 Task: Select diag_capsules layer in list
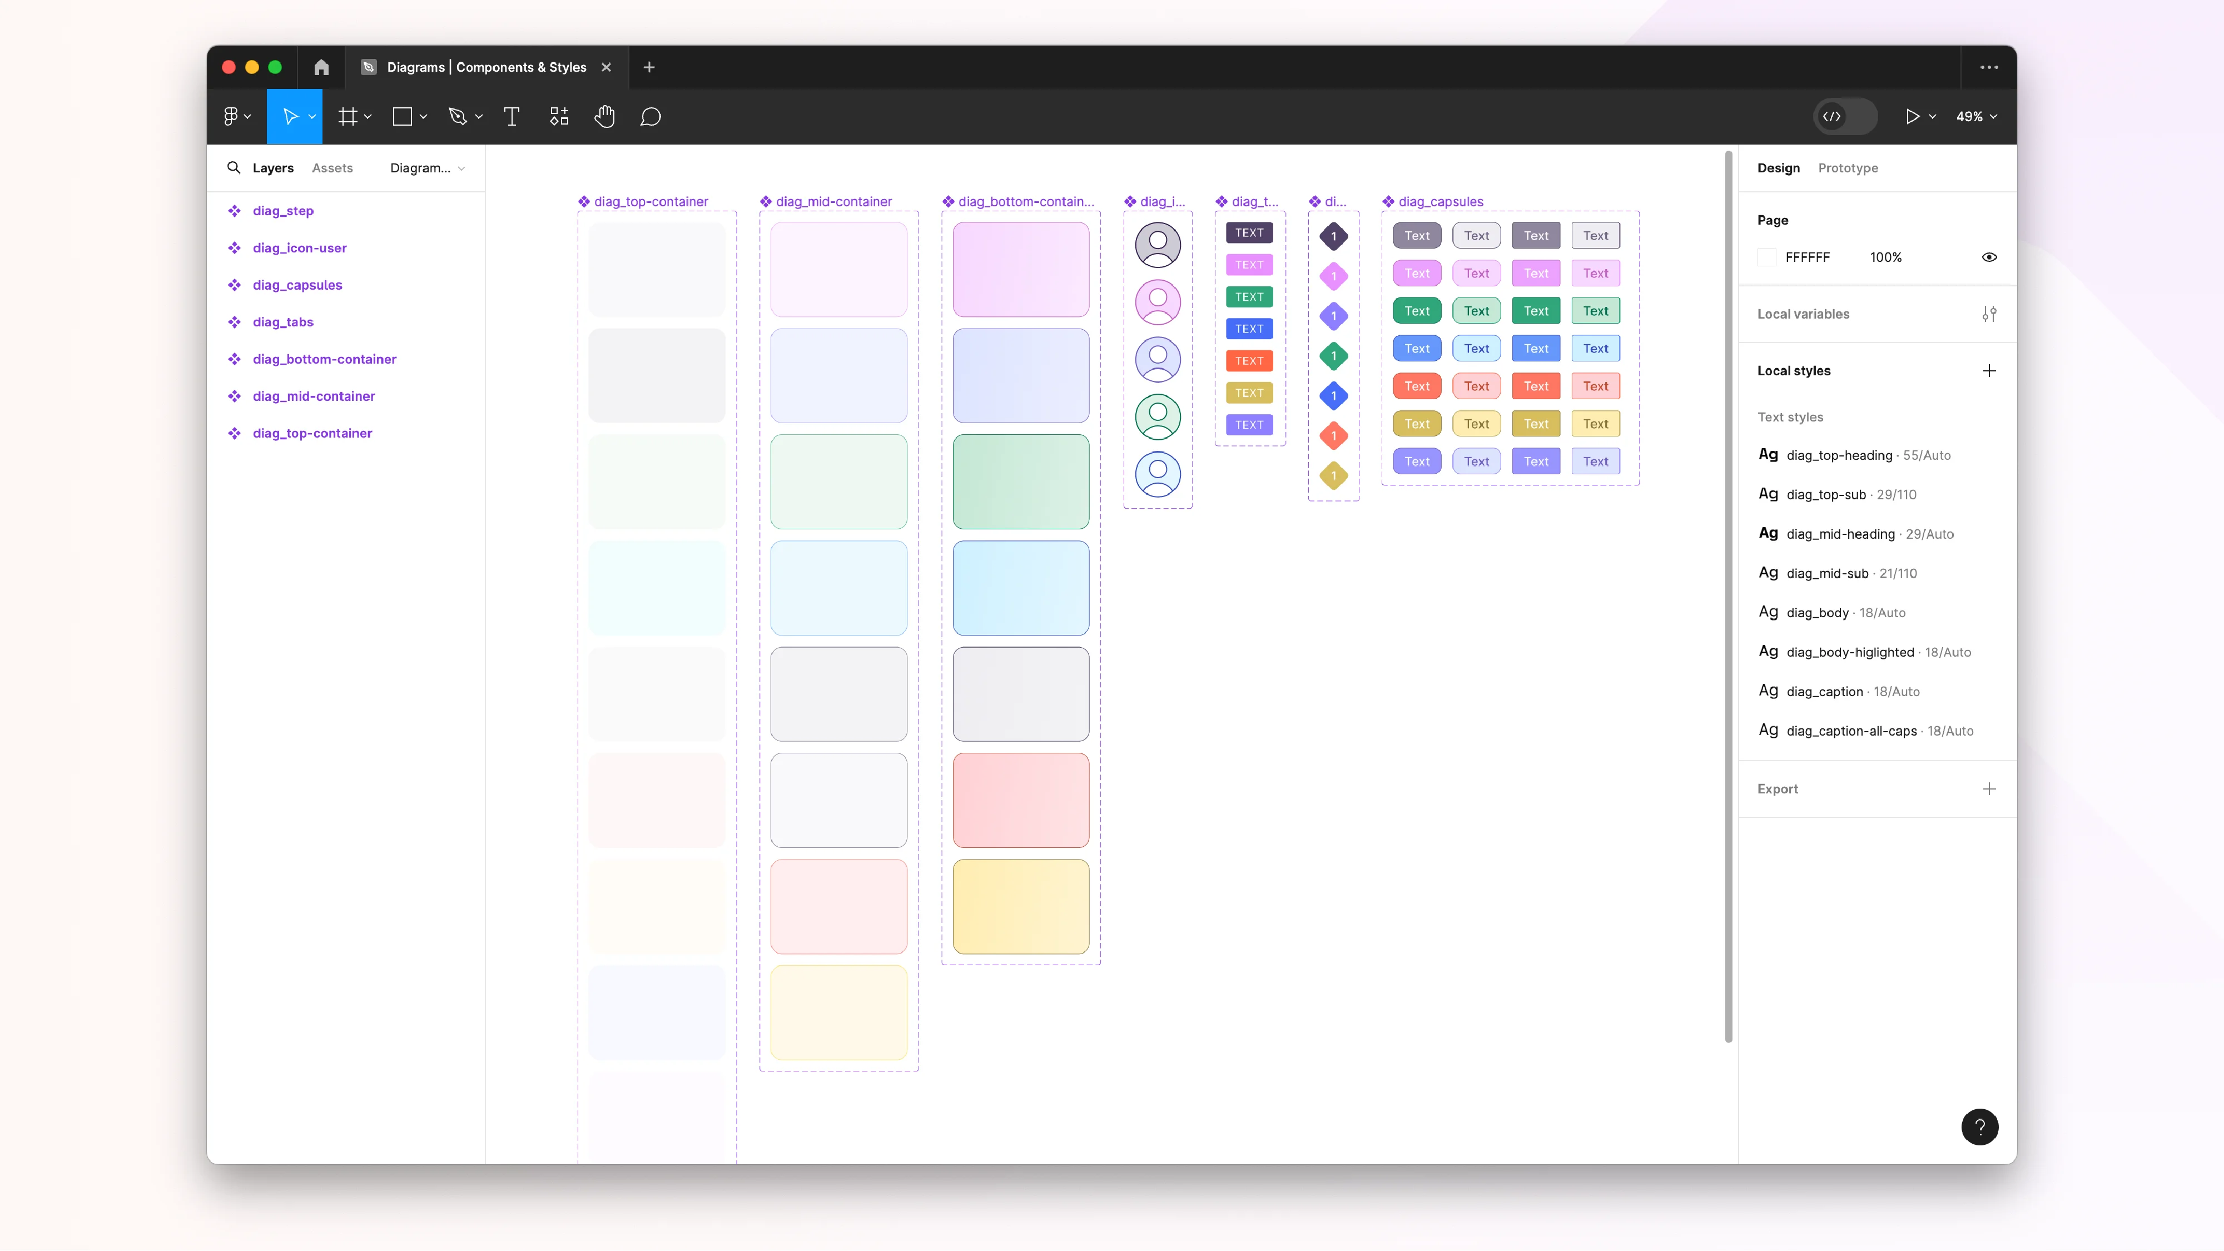point(297,285)
